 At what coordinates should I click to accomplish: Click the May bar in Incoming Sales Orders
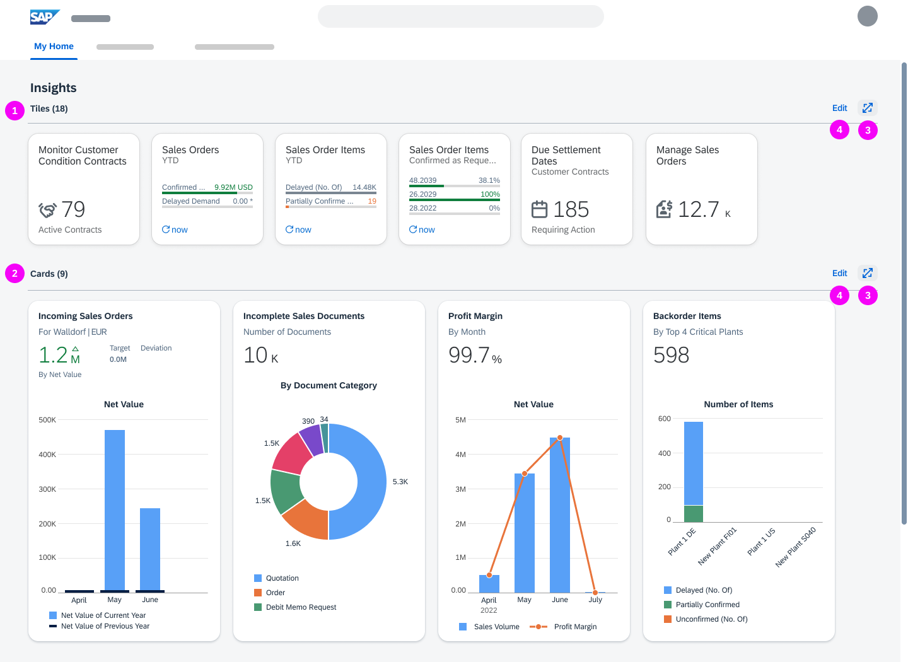tap(115, 510)
